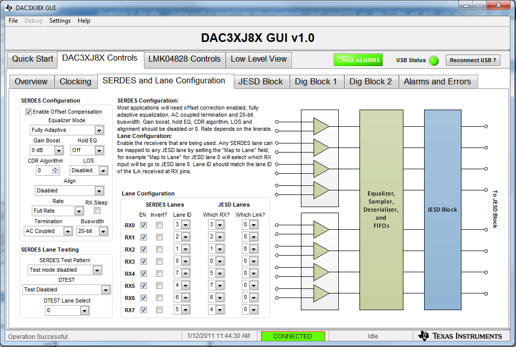
Task: Click the Texas Instruments logo in status bar
Action: coord(460,336)
